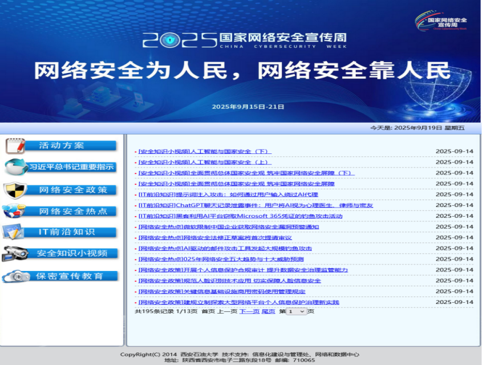Click the cloud lock icon for 保密宣传教育
Viewport: 482px width, 365px height.
(16, 276)
